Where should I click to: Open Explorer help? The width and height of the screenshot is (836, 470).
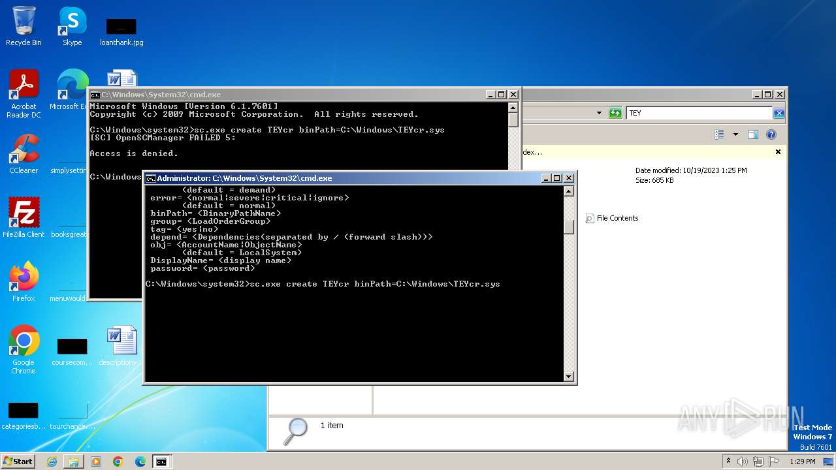pos(771,134)
